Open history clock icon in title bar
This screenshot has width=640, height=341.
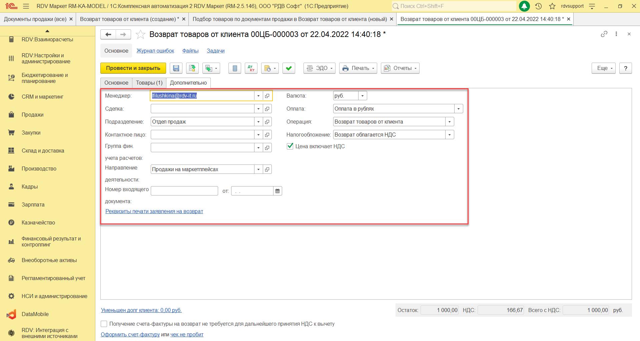coord(538,6)
